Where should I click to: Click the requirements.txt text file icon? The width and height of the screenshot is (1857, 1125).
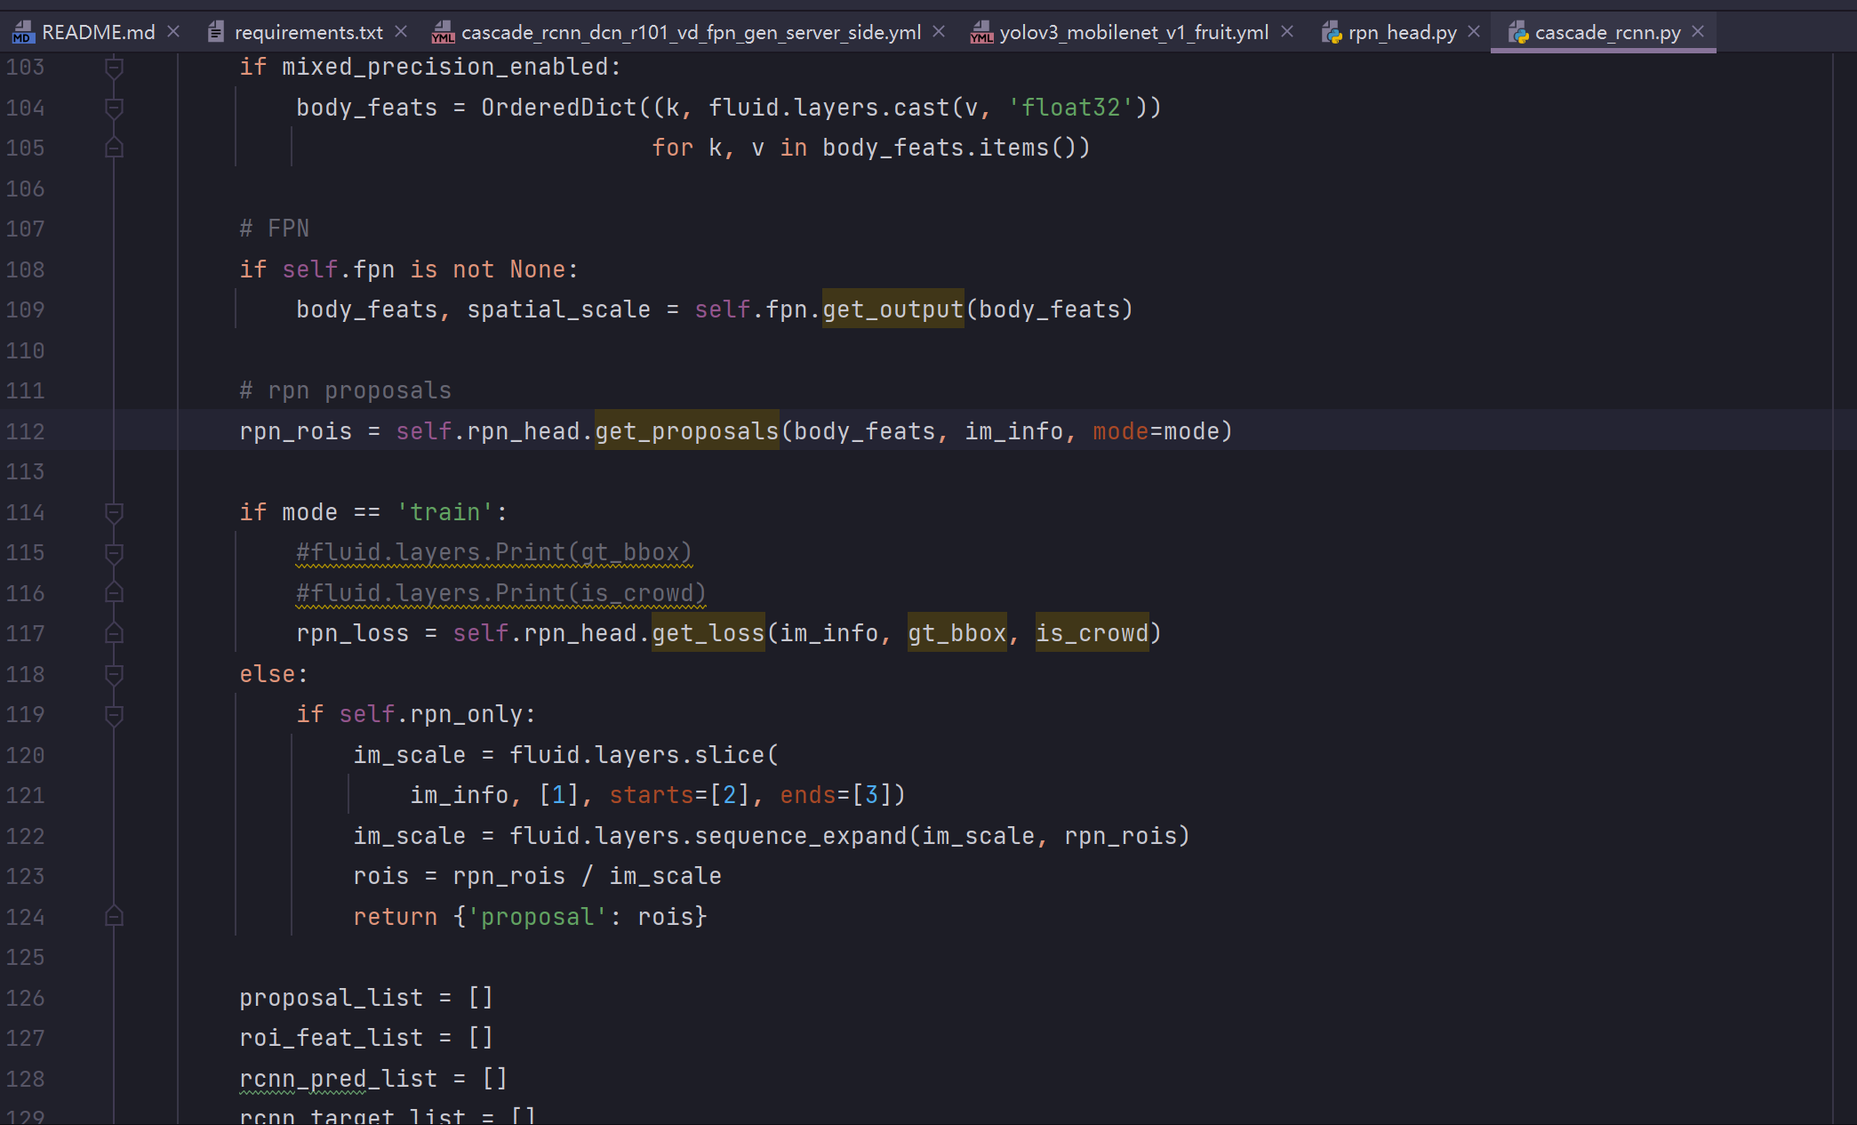tap(215, 33)
